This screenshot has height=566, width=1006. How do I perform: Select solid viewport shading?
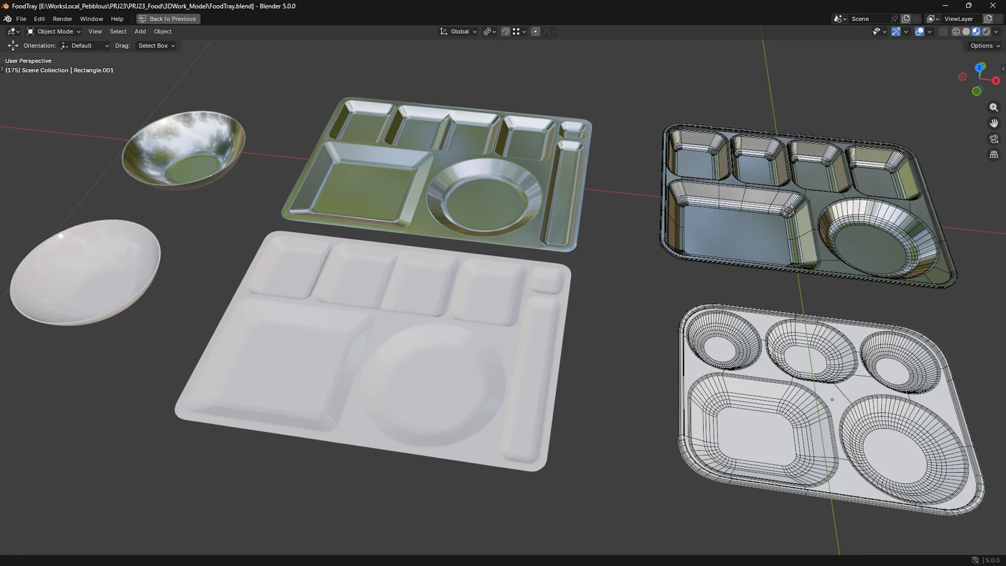click(x=966, y=31)
